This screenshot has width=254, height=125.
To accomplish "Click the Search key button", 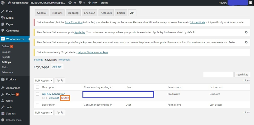I will [242, 75].
